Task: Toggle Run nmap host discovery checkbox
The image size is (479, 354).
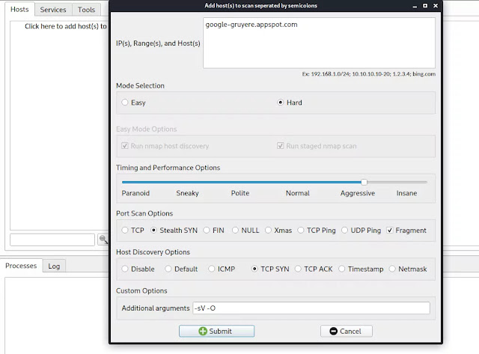Action: [x=125, y=146]
